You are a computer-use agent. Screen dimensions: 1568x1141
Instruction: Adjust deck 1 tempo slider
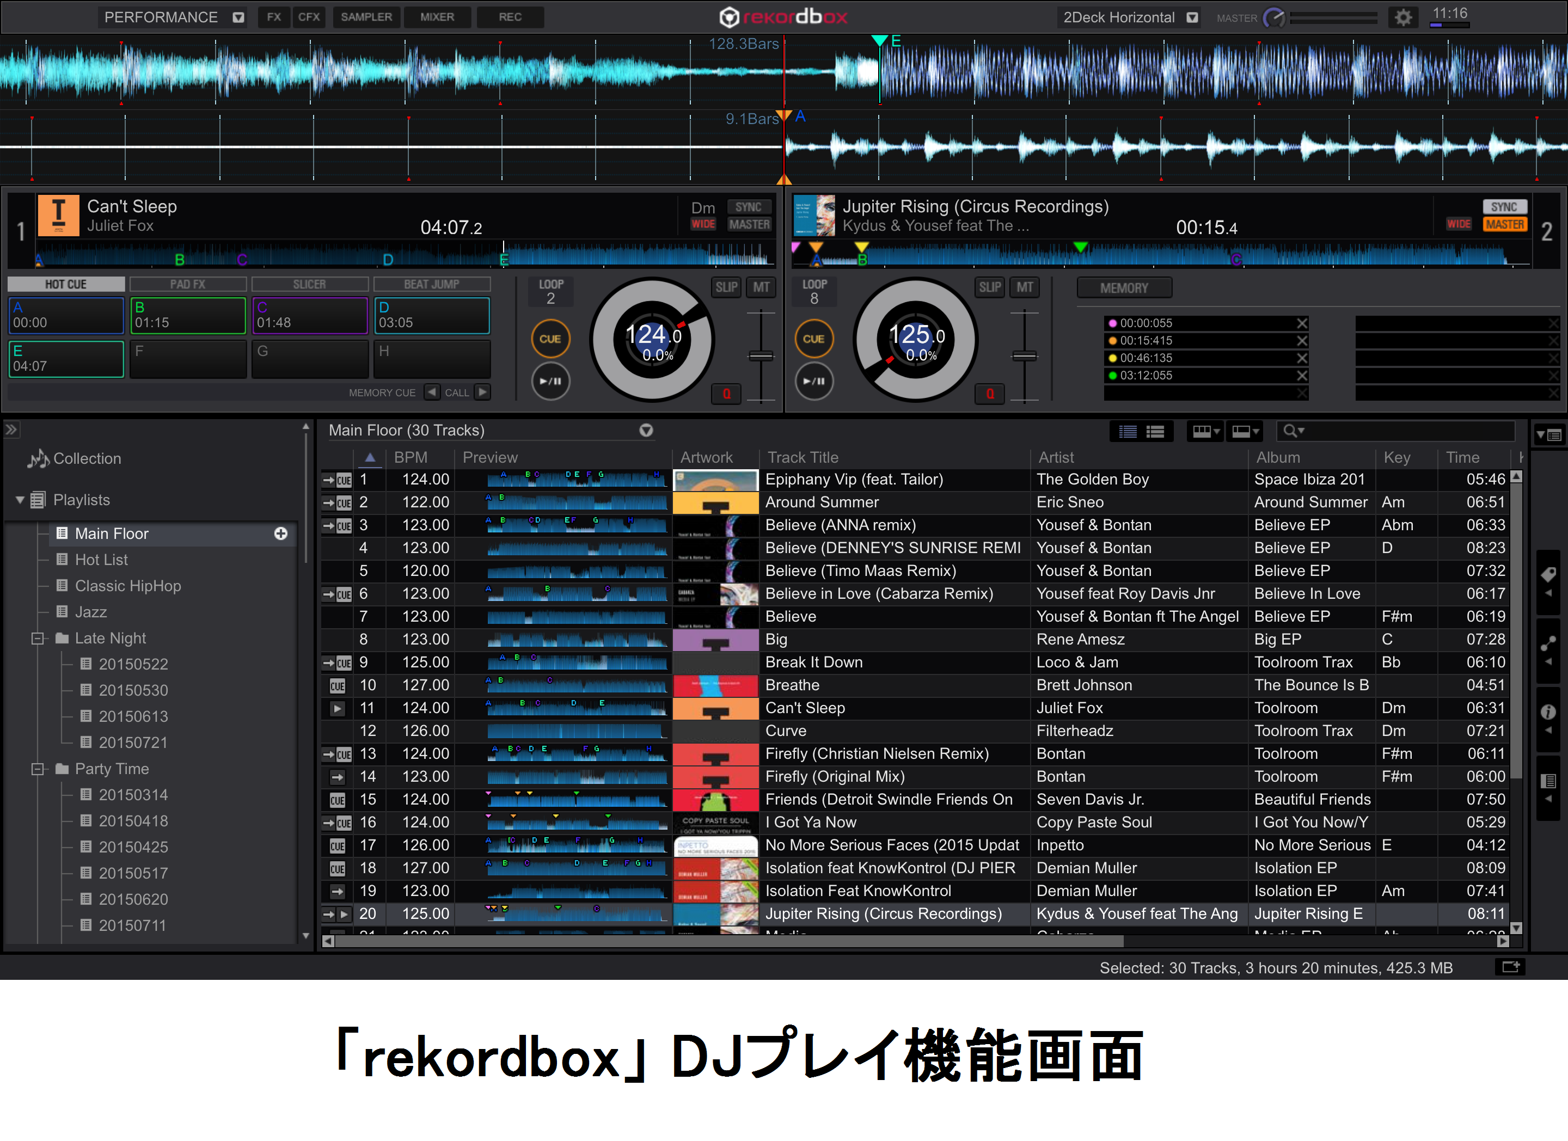(761, 356)
